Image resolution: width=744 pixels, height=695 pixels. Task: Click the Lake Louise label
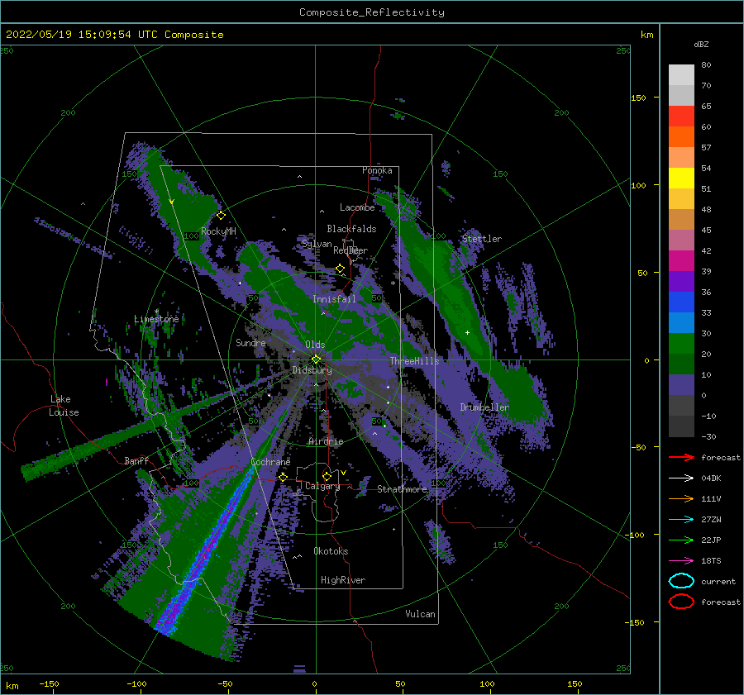pos(64,406)
